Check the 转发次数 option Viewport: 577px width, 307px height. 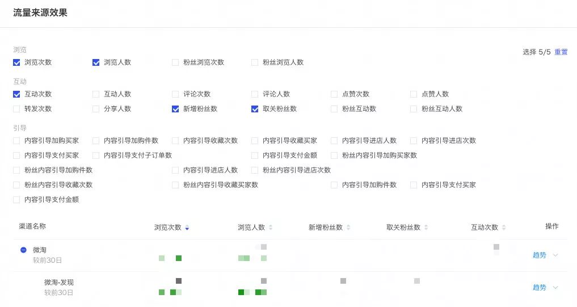[16, 109]
